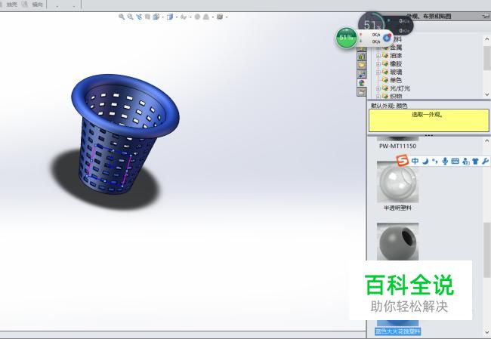
Task: Expand the 油漆 appearance folder
Action: pyautogui.click(x=378, y=56)
